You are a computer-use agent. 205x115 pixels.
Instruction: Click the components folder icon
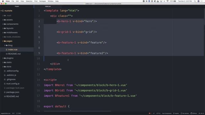tap(5, 24)
